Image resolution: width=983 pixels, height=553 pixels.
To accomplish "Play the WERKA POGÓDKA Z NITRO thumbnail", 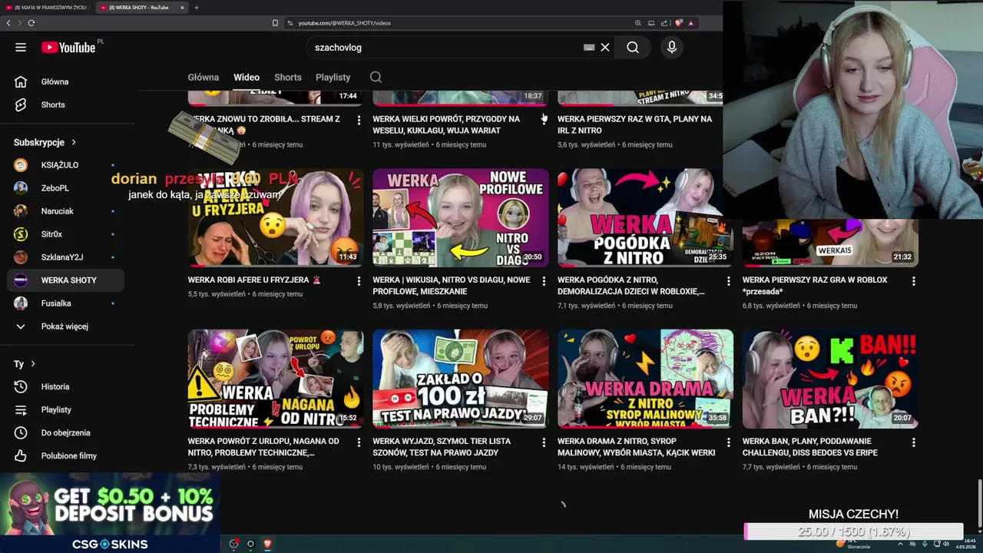I will click(x=645, y=218).
